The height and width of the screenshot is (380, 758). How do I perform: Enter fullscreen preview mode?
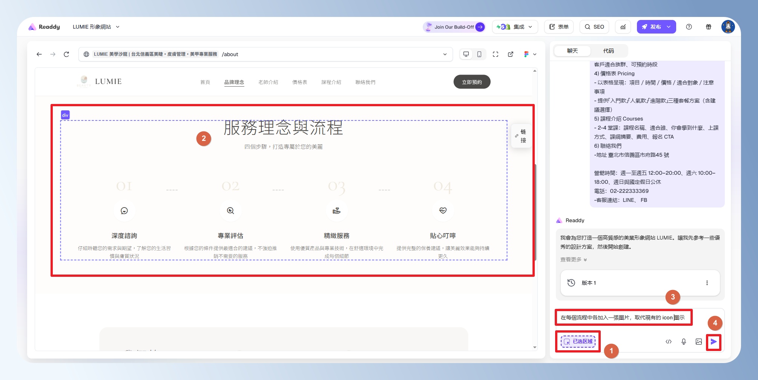pos(495,54)
